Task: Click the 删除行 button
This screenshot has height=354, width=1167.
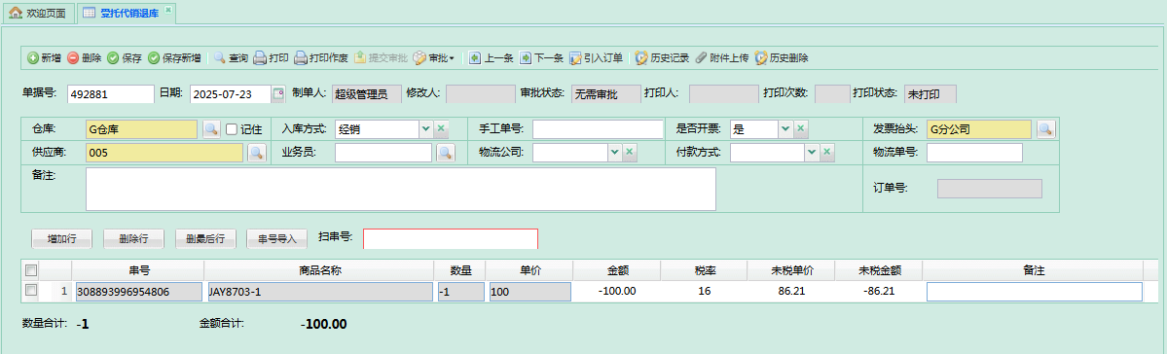Action: (133, 238)
